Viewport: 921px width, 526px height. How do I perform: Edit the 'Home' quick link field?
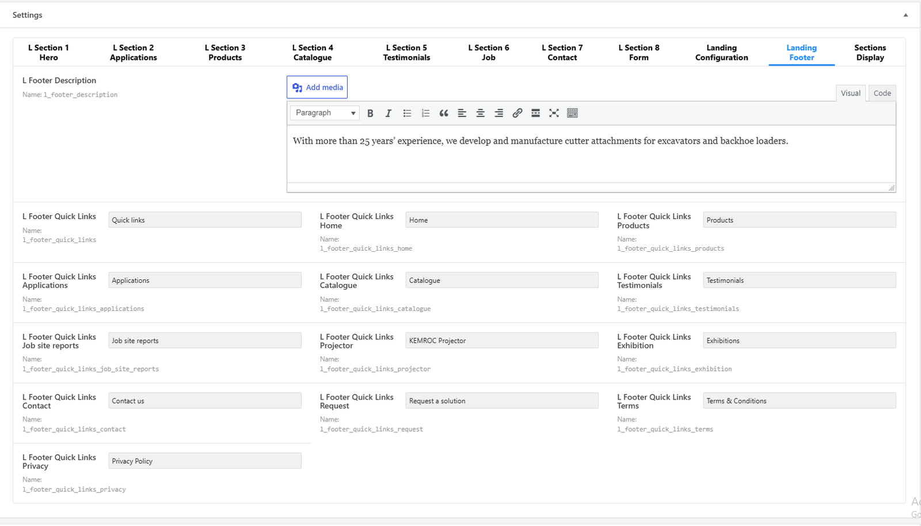[502, 220]
